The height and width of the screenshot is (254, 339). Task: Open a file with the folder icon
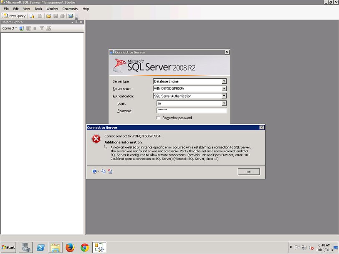[49, 16]
